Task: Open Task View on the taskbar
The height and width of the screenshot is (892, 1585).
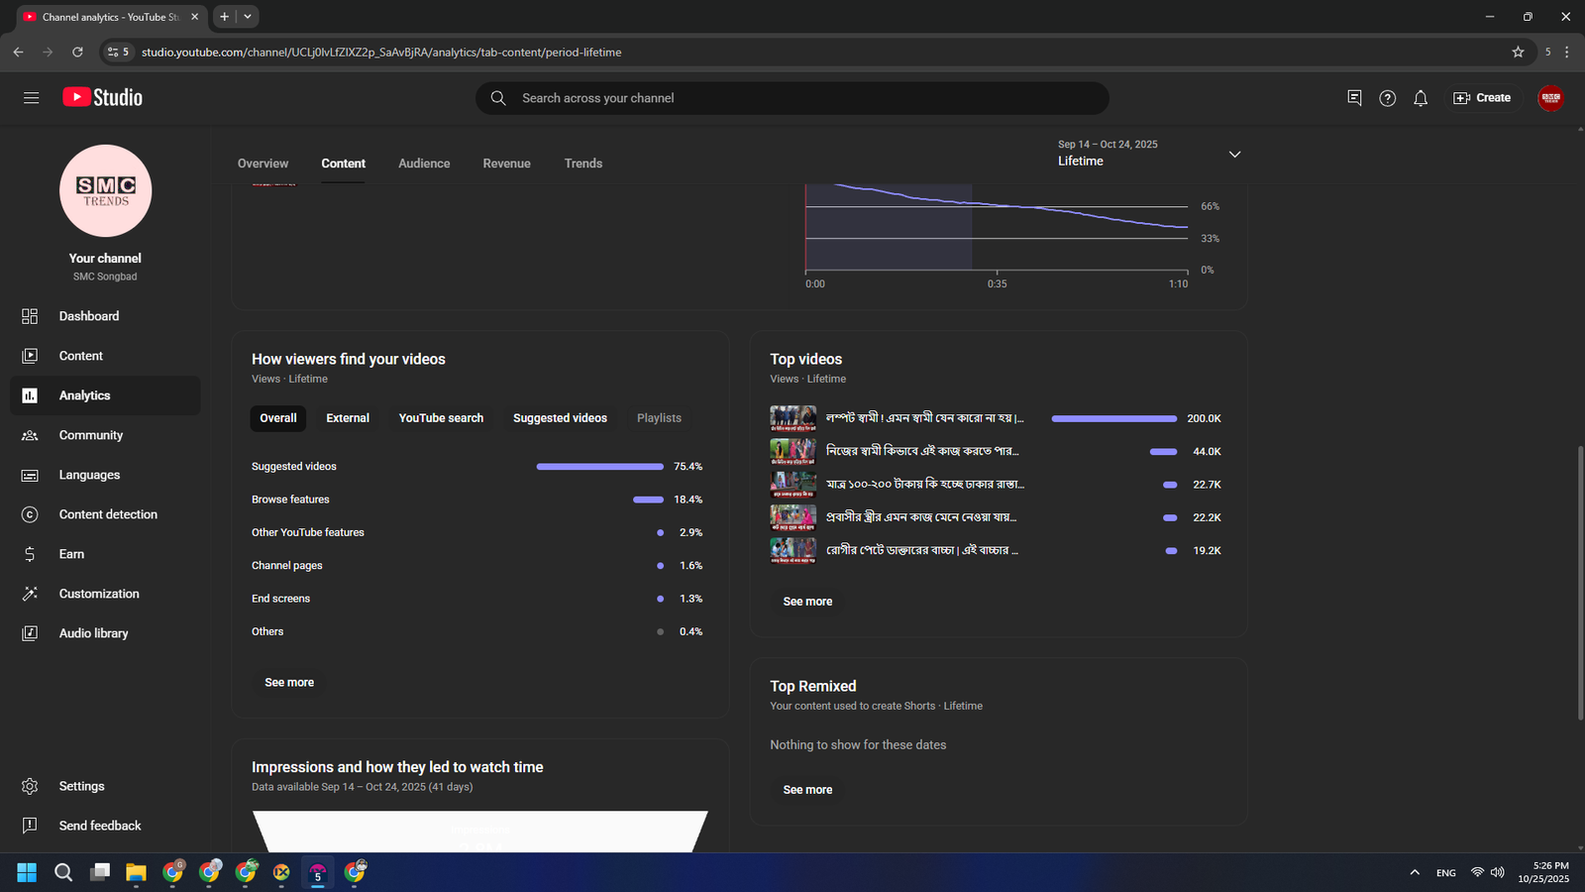Action: click(100, 872)
